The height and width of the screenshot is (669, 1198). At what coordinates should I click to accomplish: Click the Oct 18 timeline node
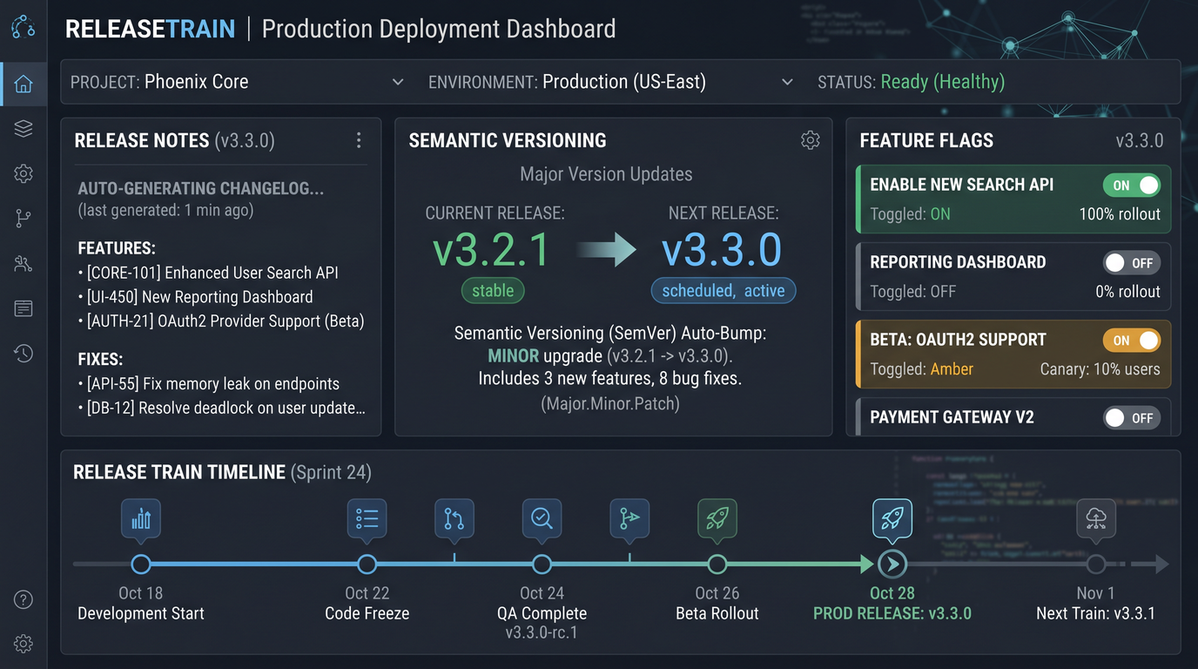141,564
